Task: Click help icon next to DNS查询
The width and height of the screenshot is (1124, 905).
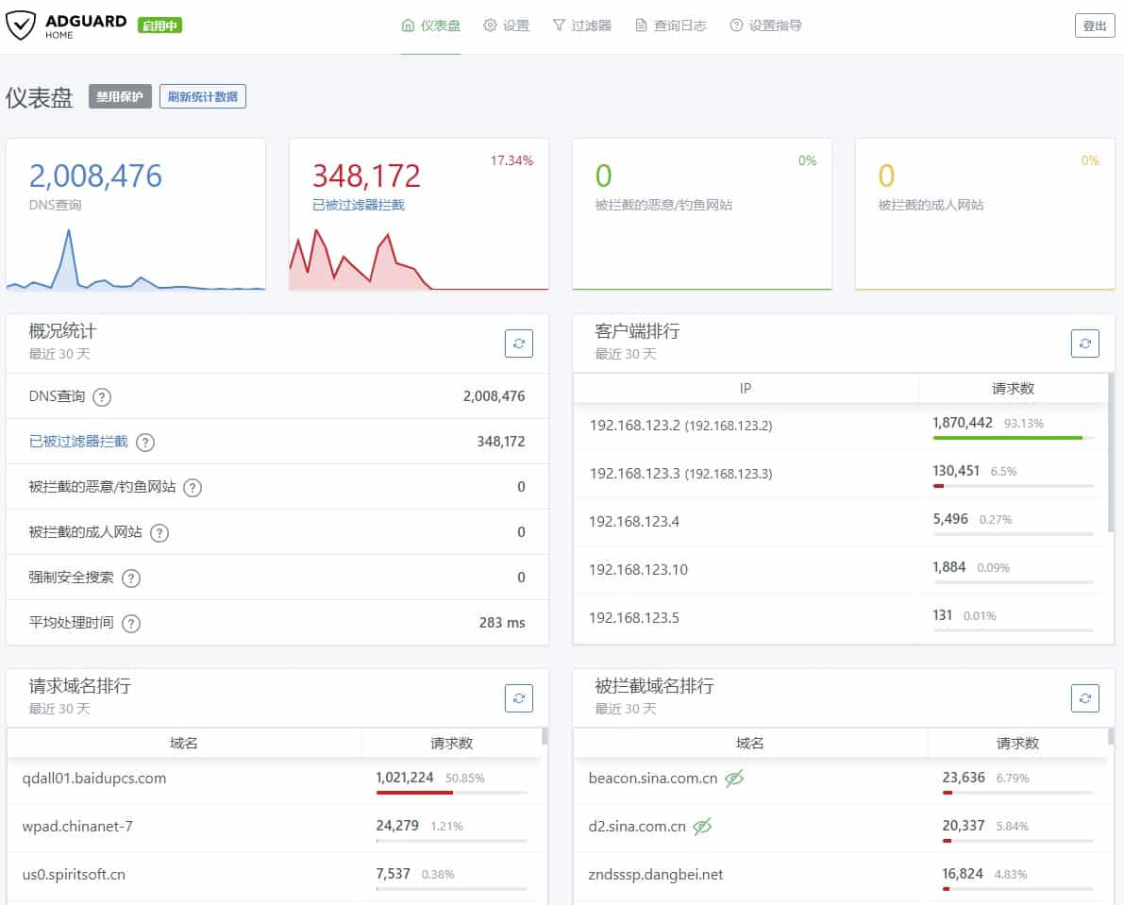Action: [x=102, y=397]
